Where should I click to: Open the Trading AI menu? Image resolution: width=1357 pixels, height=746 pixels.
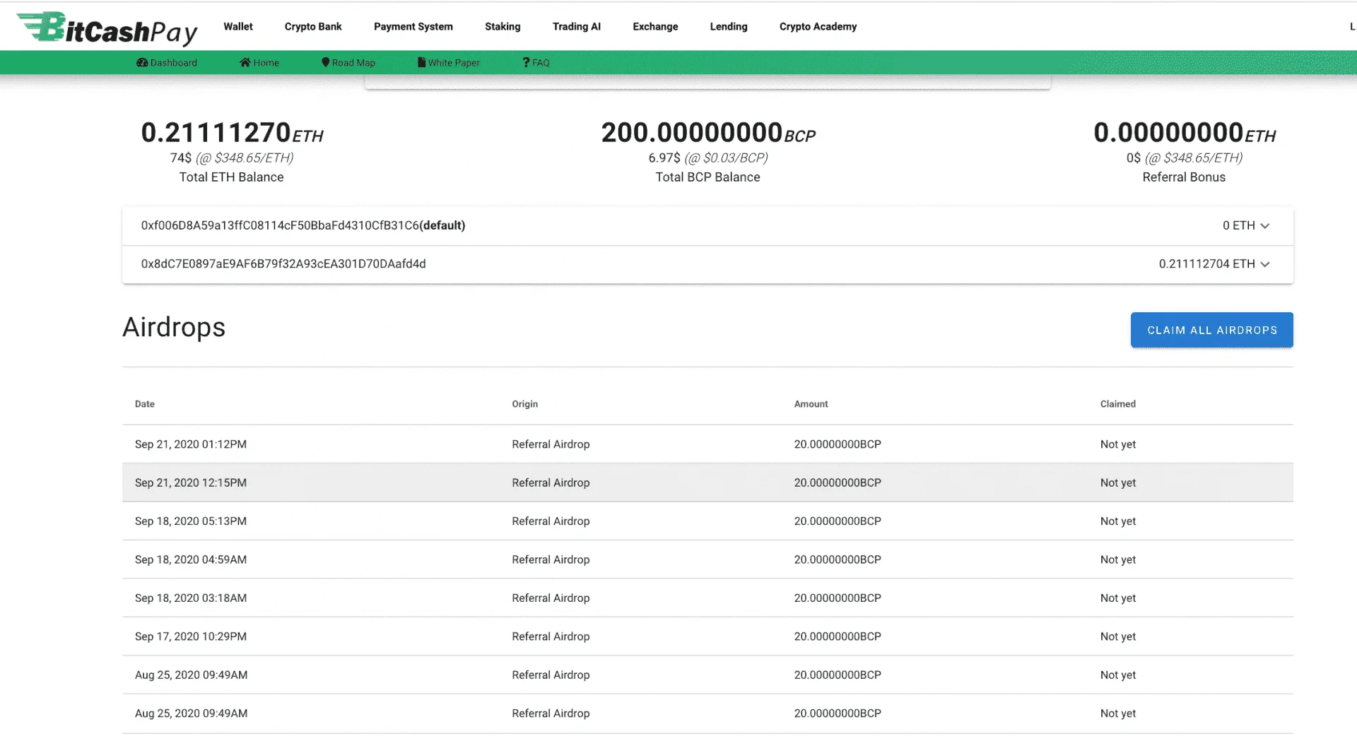pos(577,26)
